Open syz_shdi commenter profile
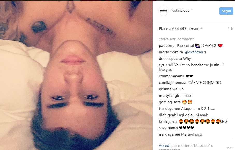Viewport: 235px width, 150px height. point(166,65)
